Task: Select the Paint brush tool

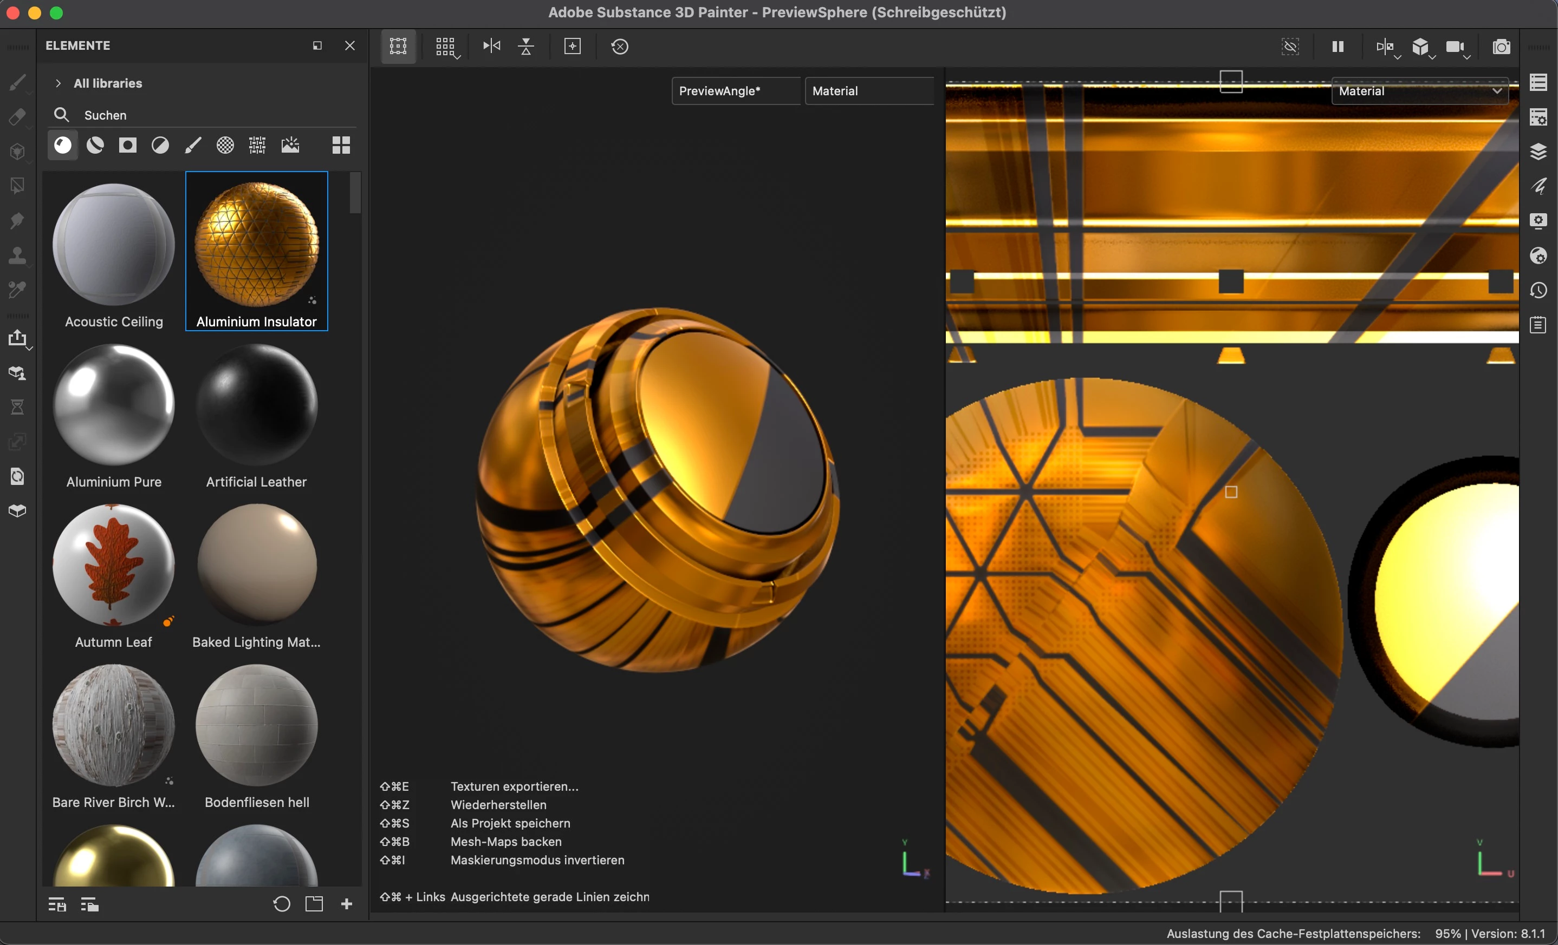Action: tap(18, 82)
